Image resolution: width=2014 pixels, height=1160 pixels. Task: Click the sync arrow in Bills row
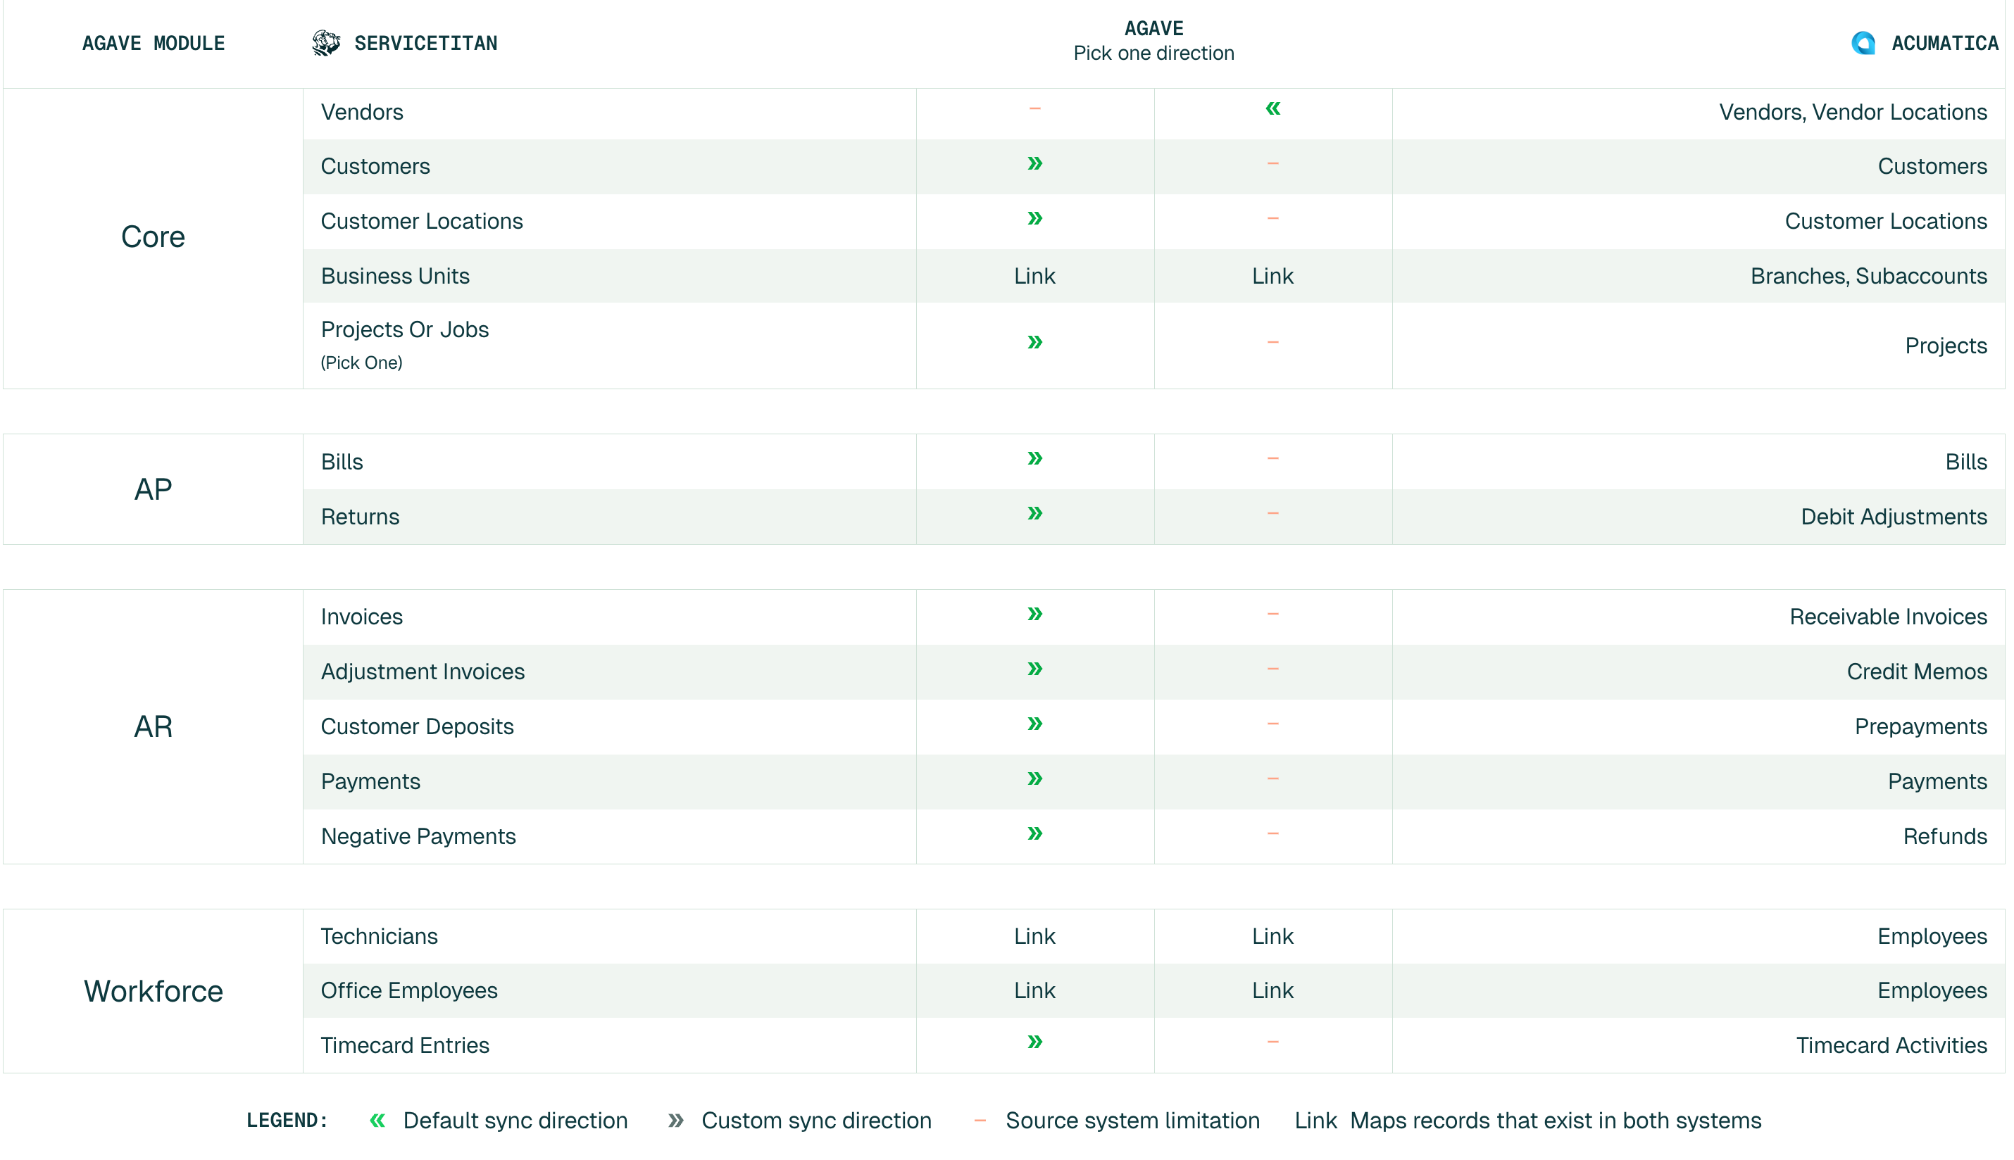[1034, 458]
